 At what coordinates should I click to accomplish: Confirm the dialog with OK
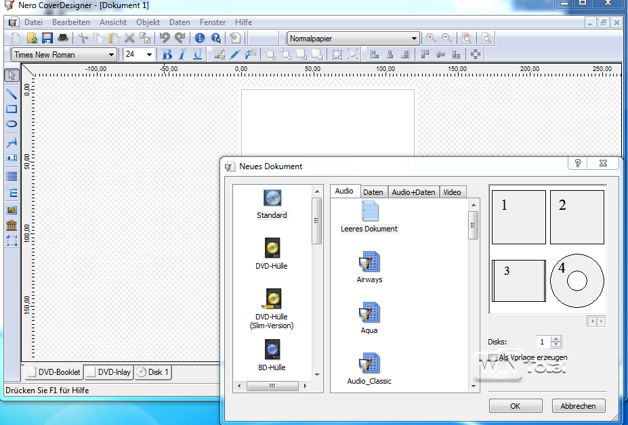(516, 406)
